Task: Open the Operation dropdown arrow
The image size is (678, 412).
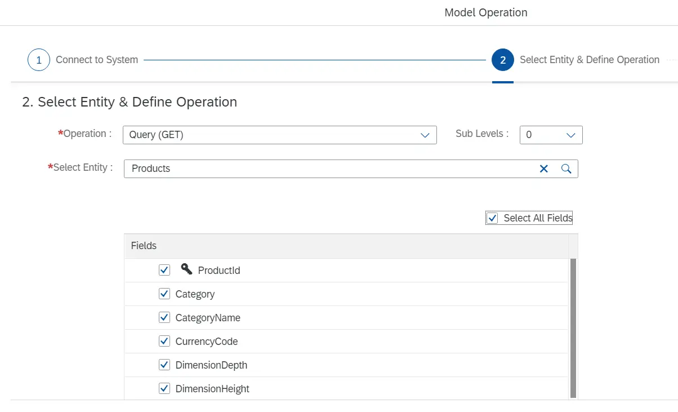Action: 425,135
